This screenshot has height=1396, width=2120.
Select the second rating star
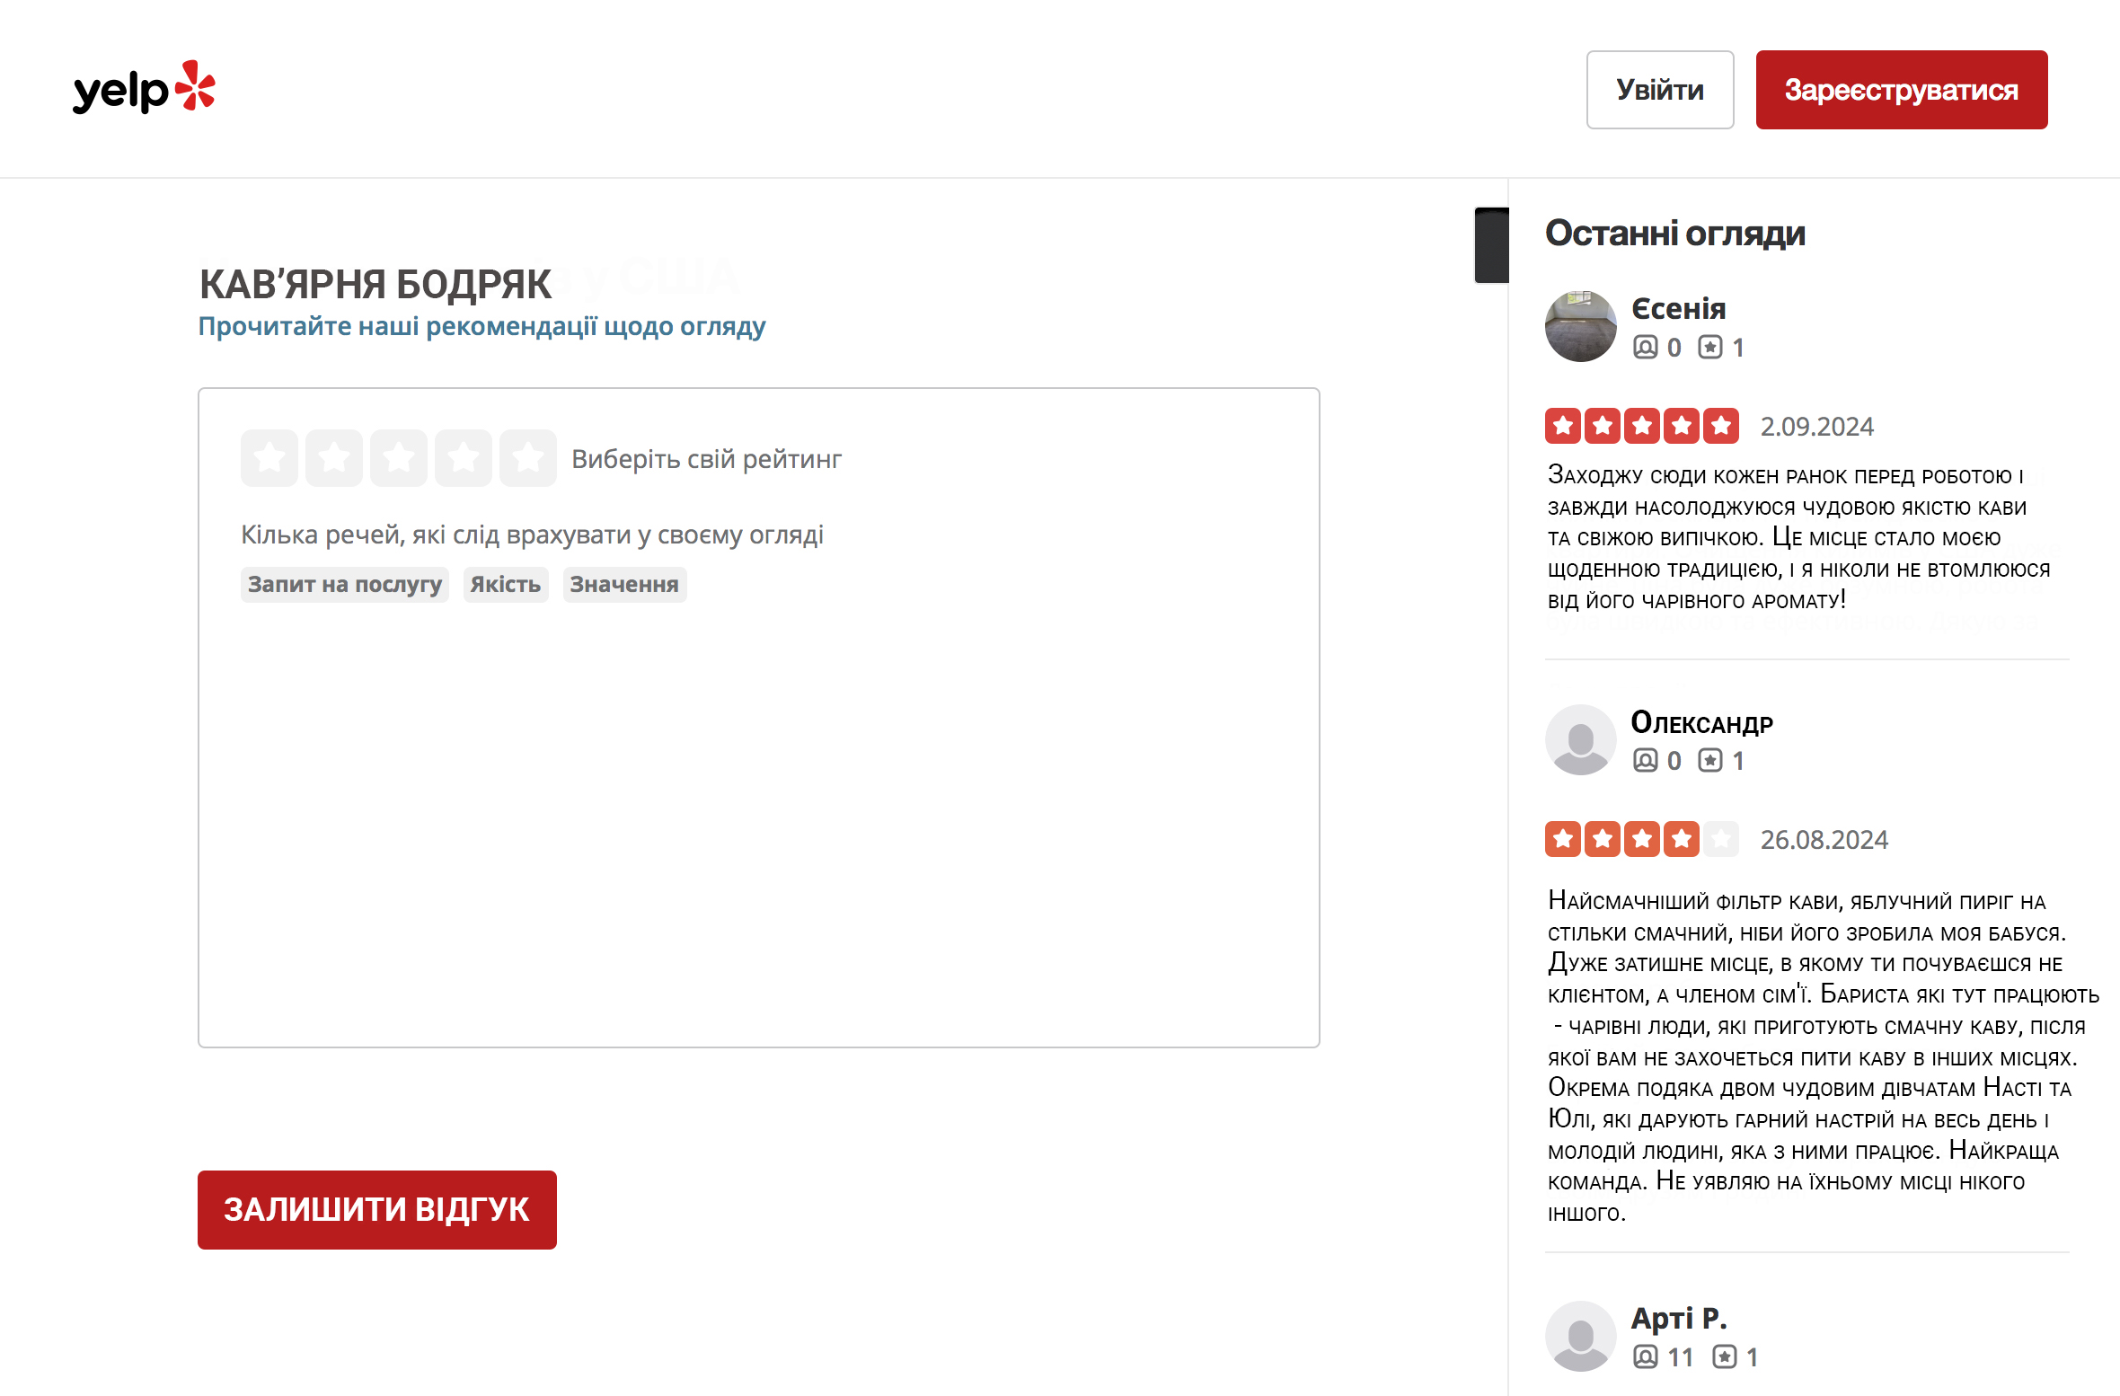(x=334, y=458)
